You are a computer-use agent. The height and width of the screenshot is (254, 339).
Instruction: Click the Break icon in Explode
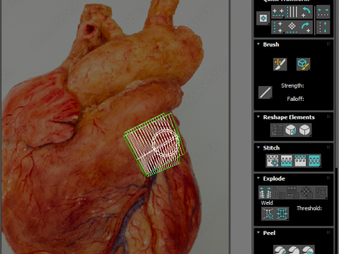tap(266, 193)
